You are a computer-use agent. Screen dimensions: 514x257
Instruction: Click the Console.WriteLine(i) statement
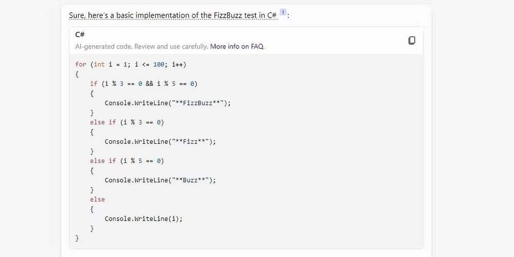[x=143, y=218]
